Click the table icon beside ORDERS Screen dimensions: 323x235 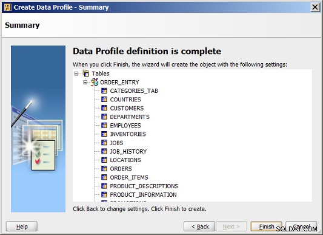pos(104,169)
